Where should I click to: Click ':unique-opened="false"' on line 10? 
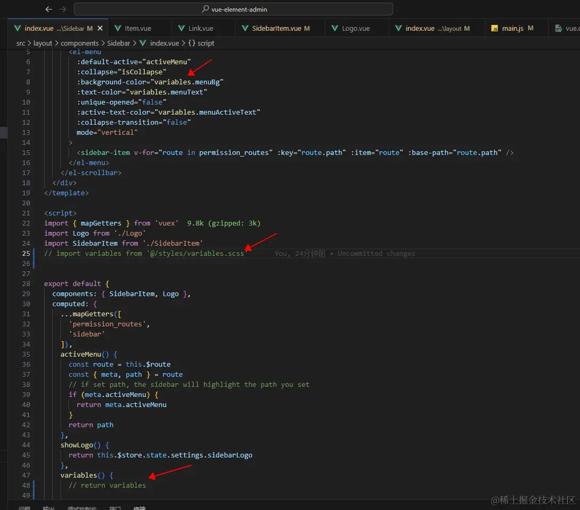[122, 102]
